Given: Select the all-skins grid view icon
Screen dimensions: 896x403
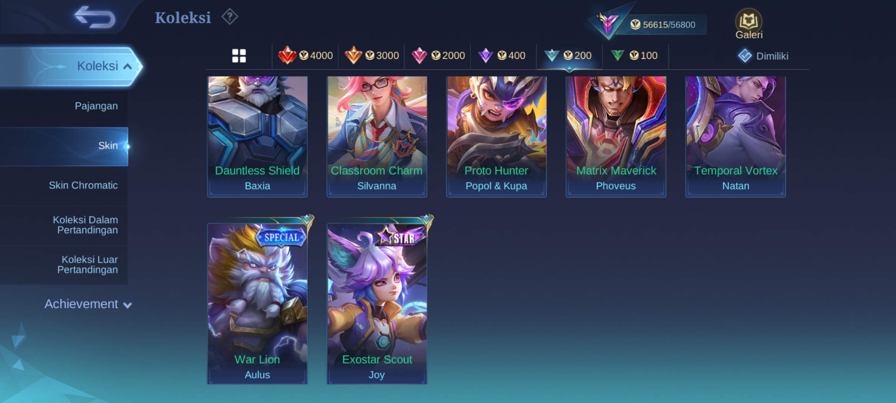Looking at the screenshot, I should pyautogui.click(x=239, y=56).
